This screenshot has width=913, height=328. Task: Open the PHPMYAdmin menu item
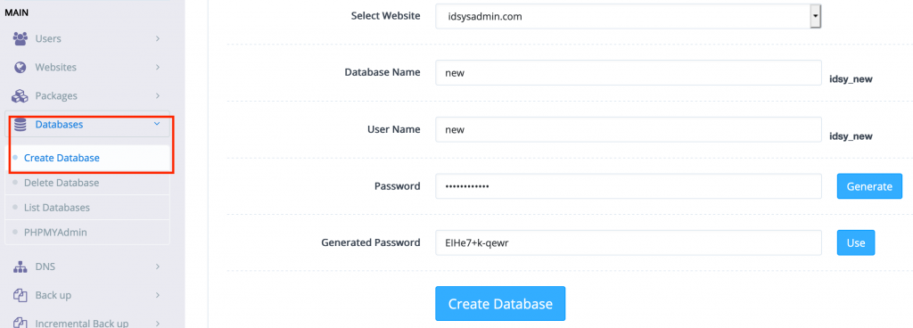(55, 232)
